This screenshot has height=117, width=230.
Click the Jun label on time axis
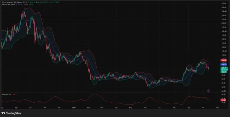click(x=145, y=108)
